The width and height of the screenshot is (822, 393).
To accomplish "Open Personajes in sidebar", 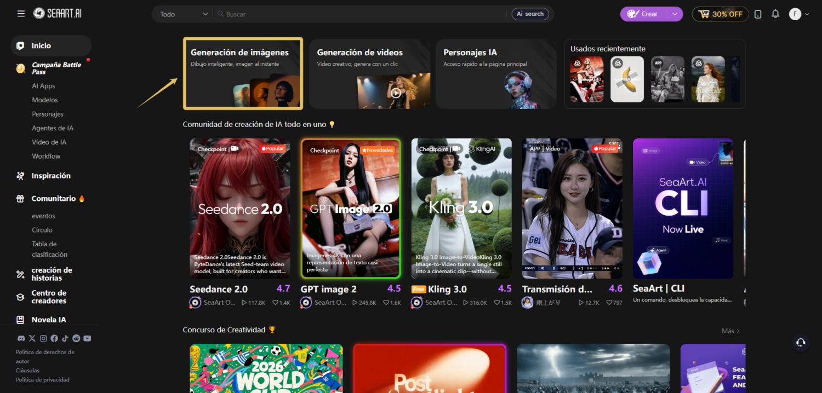I will click(x=48, y=114).
